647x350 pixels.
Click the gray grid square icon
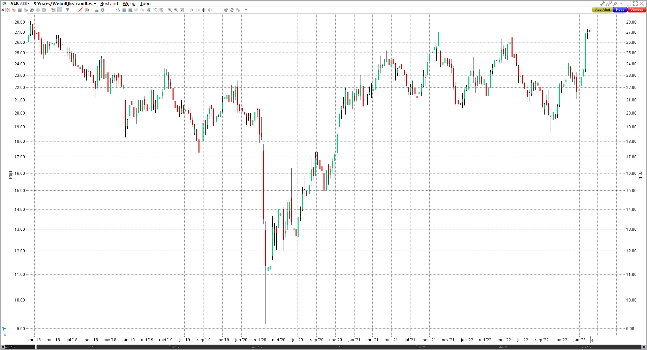coord(60,10)
